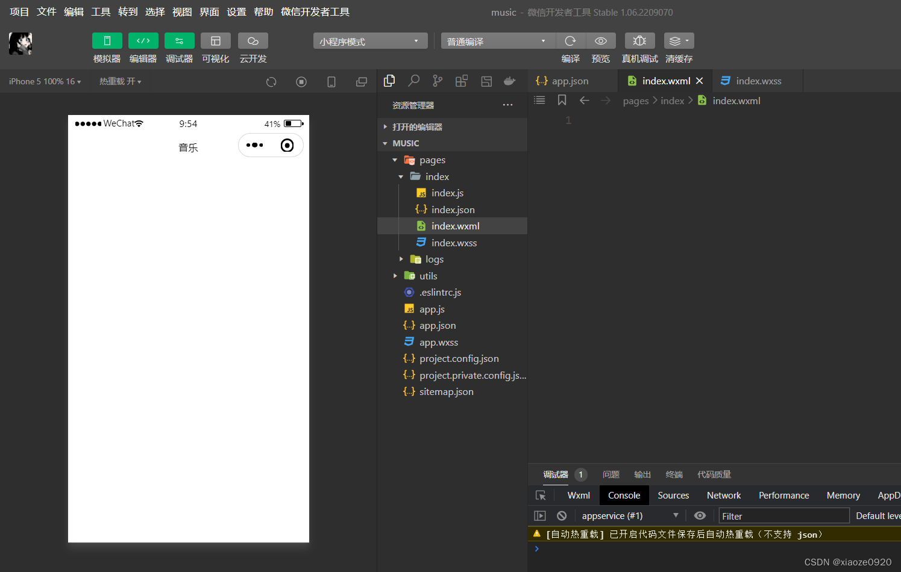
Task: Collapse the pages folder
Action: click(x=452, y=160)
